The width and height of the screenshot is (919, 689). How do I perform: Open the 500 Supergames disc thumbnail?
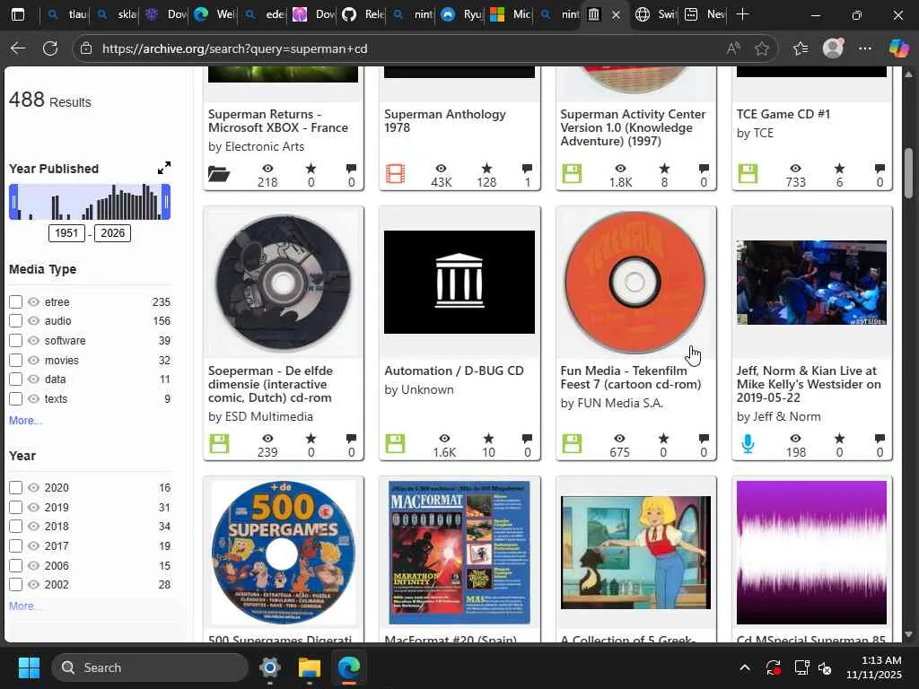coord(283,552)
